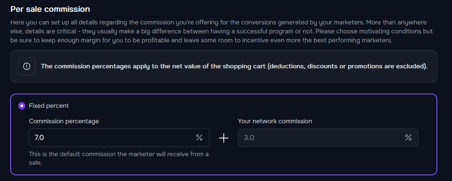452x181 pixels.
Task: Click empty area of purple Fixed percent card
Action: point(317,161)
